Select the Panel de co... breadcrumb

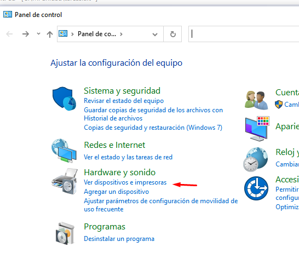(97, 34)
